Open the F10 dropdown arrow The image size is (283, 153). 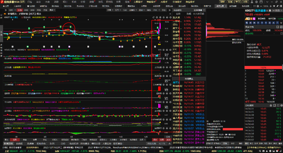point(159,10)
